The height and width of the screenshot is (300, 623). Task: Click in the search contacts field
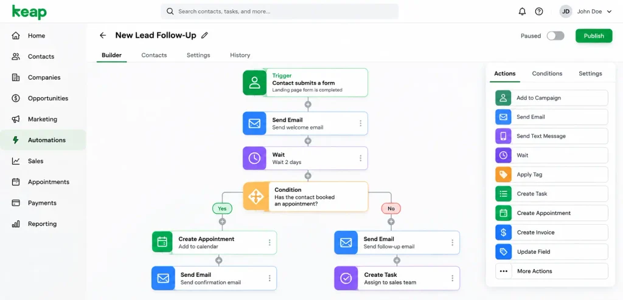[279, 12]
